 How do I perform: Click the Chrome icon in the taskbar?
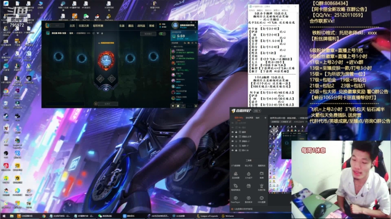pyautogui.click(x=44, y=216)
